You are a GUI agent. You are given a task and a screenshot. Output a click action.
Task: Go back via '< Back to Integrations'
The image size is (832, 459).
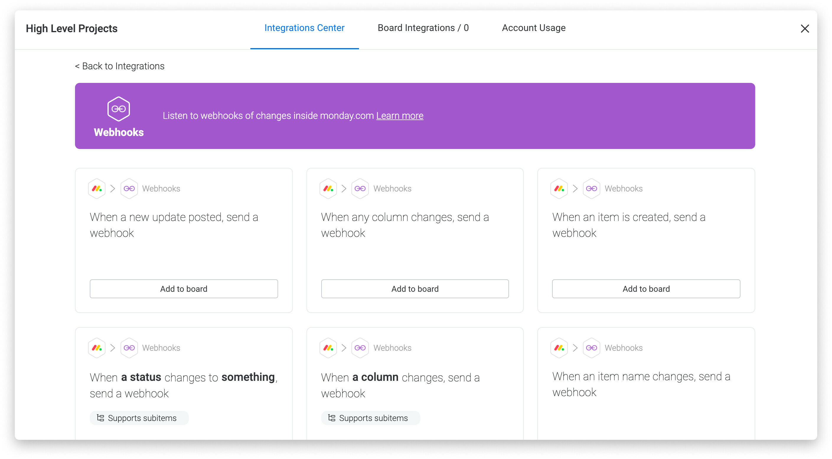coord(120,66)
